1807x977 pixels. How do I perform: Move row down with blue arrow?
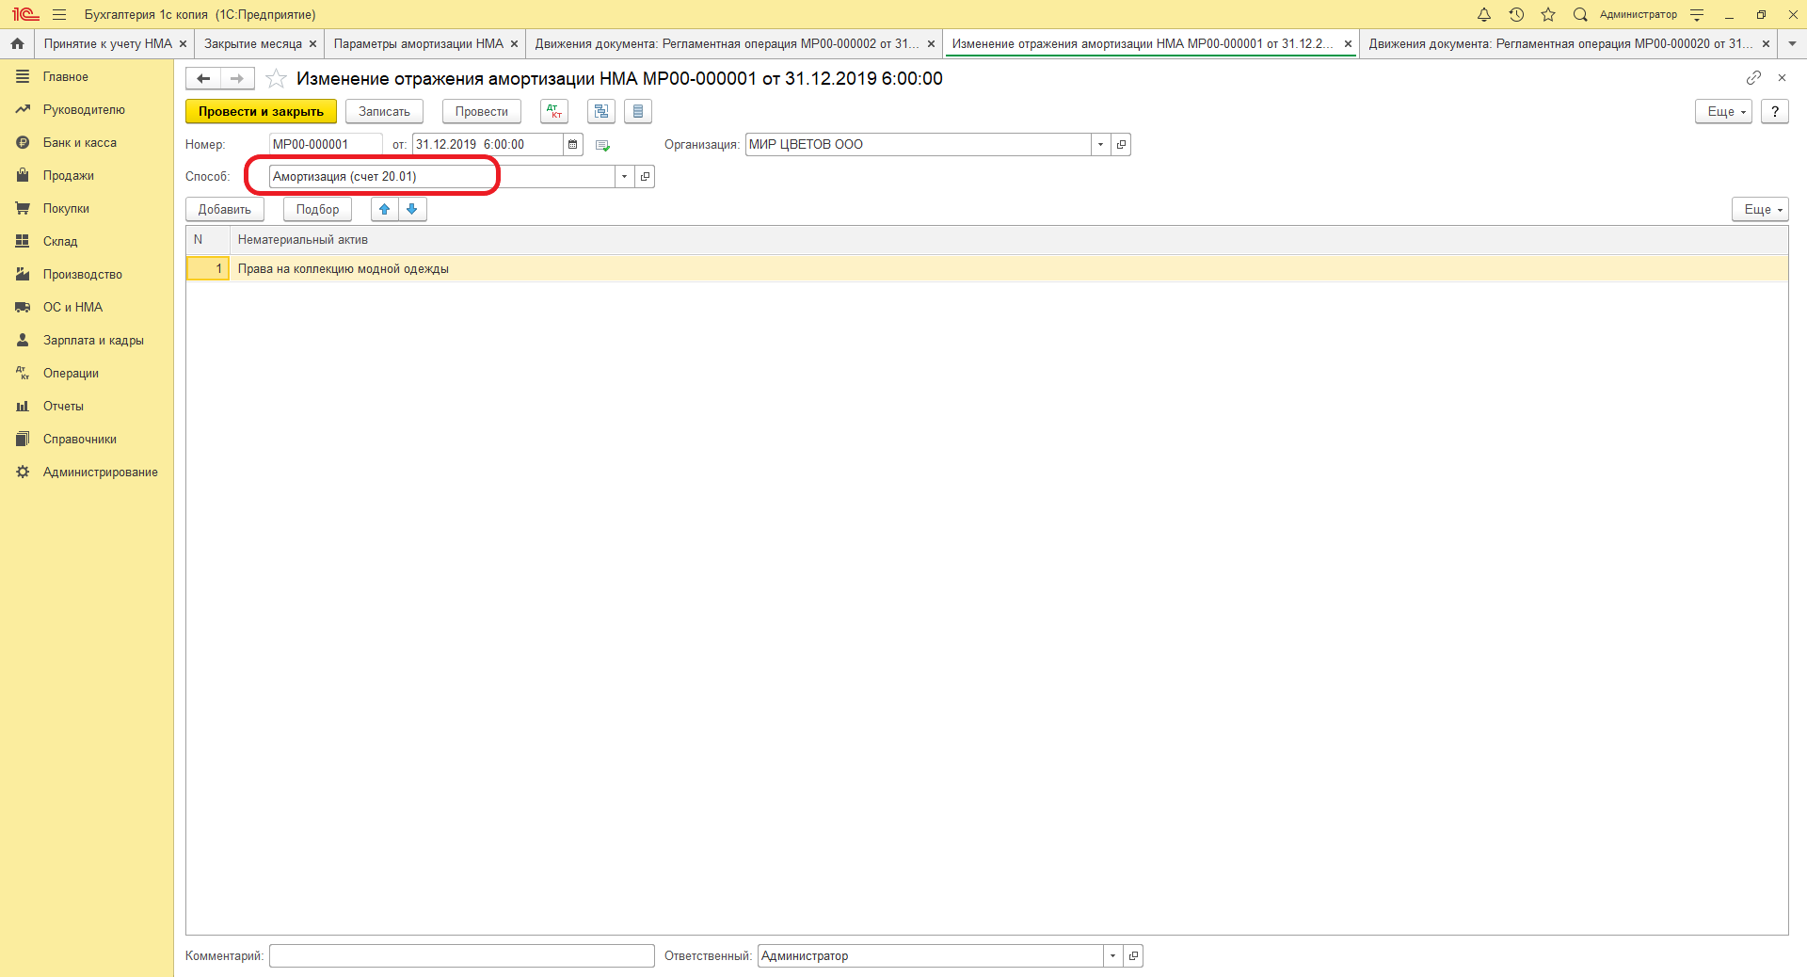(x=412, y=209)
